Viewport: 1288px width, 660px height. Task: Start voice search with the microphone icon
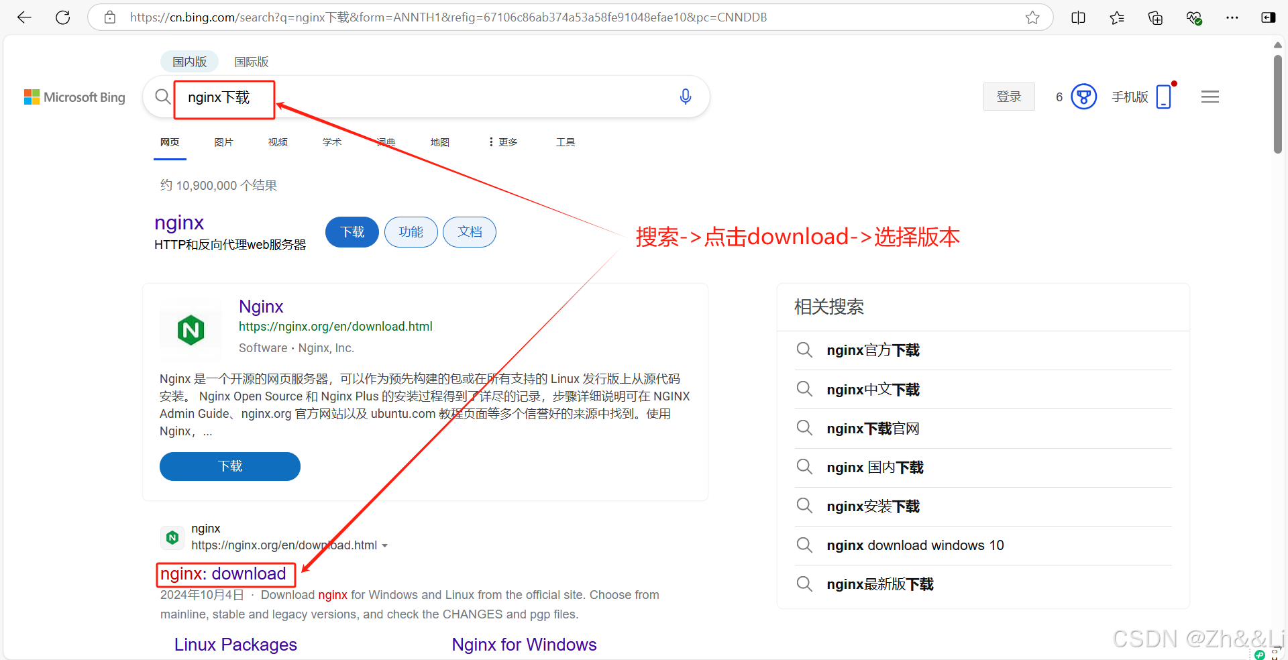click(x=686, y=97)
